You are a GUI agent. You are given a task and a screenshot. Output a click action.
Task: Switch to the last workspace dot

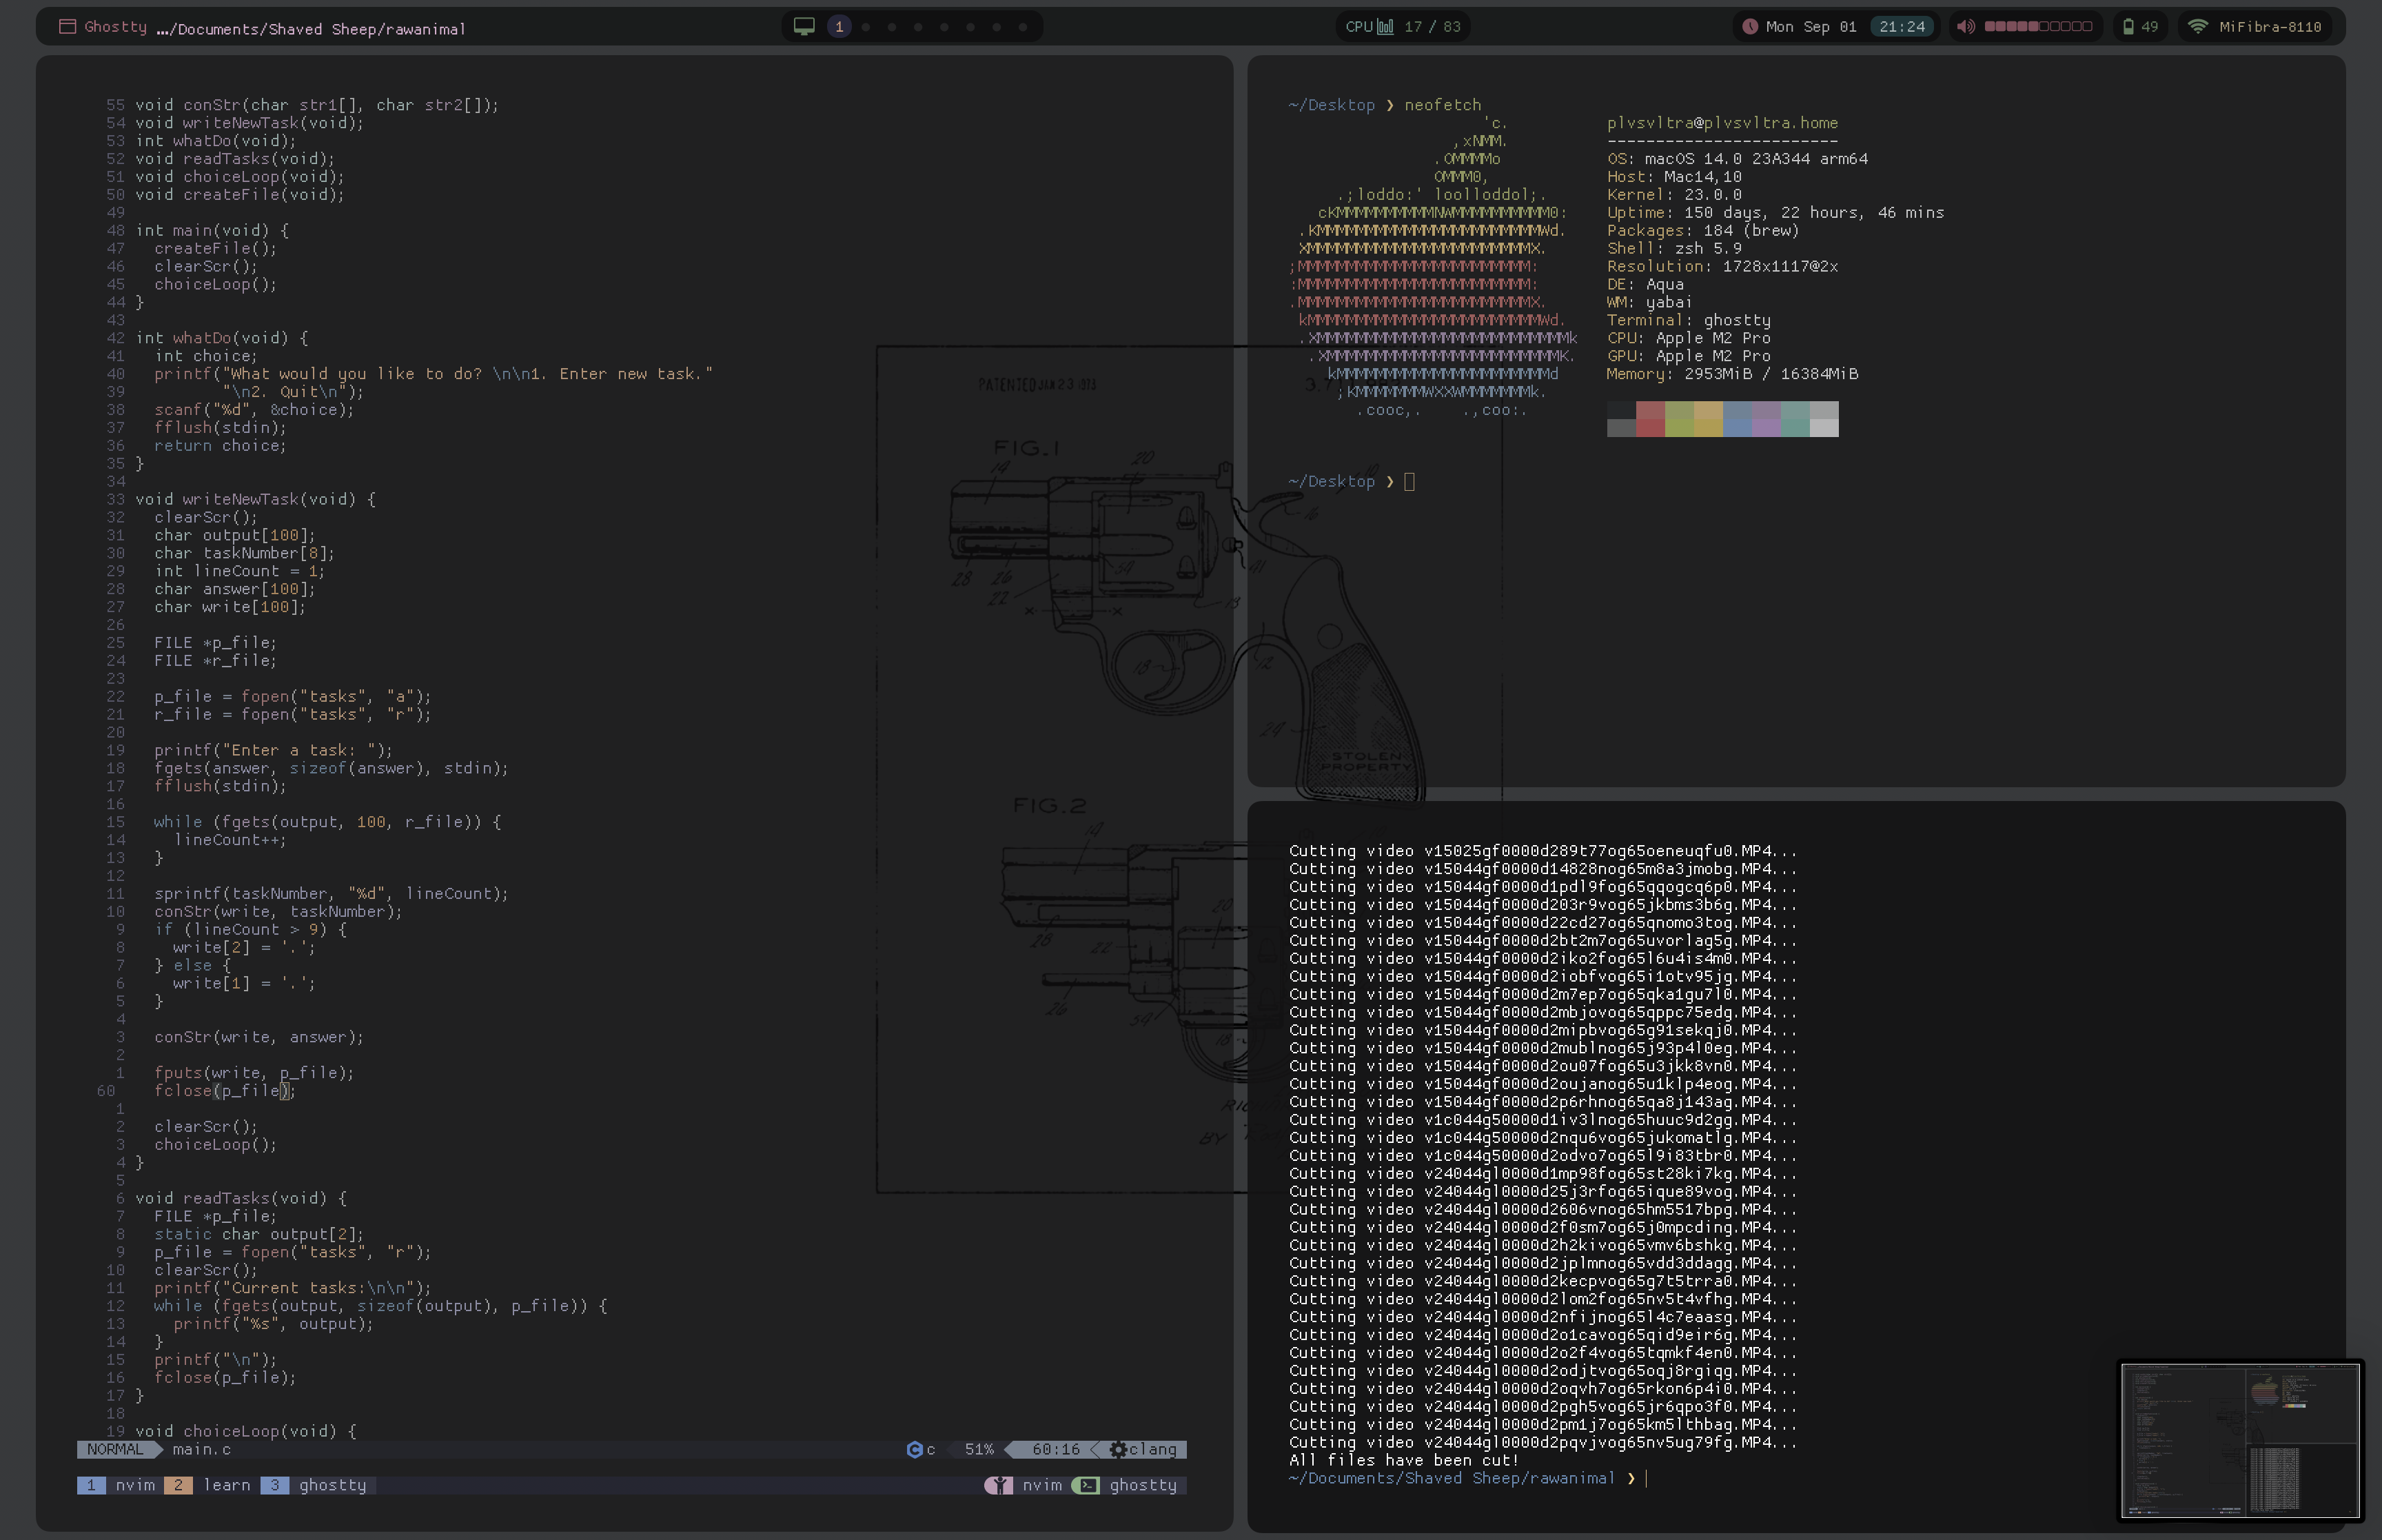click(1023, 27)
